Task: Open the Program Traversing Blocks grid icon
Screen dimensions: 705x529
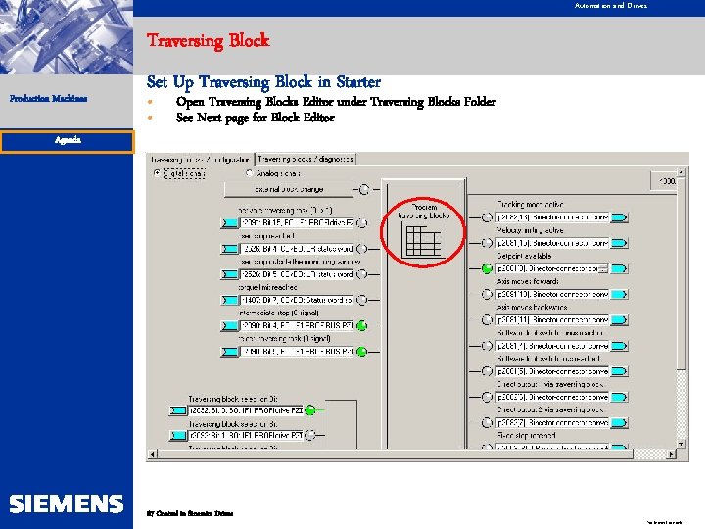Action: click(423, 241)
